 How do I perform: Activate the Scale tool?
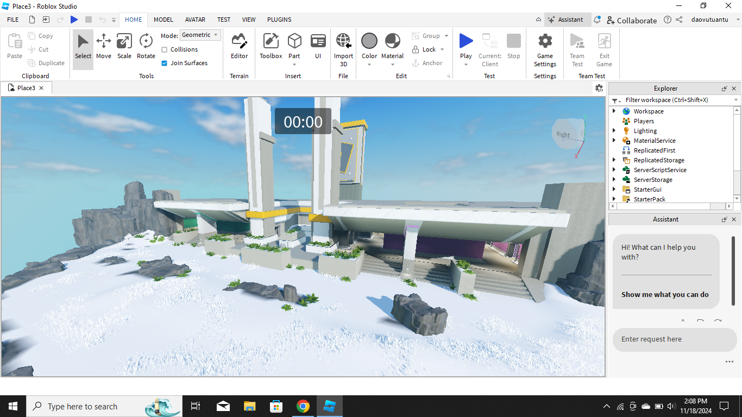(x=124, y=47)
